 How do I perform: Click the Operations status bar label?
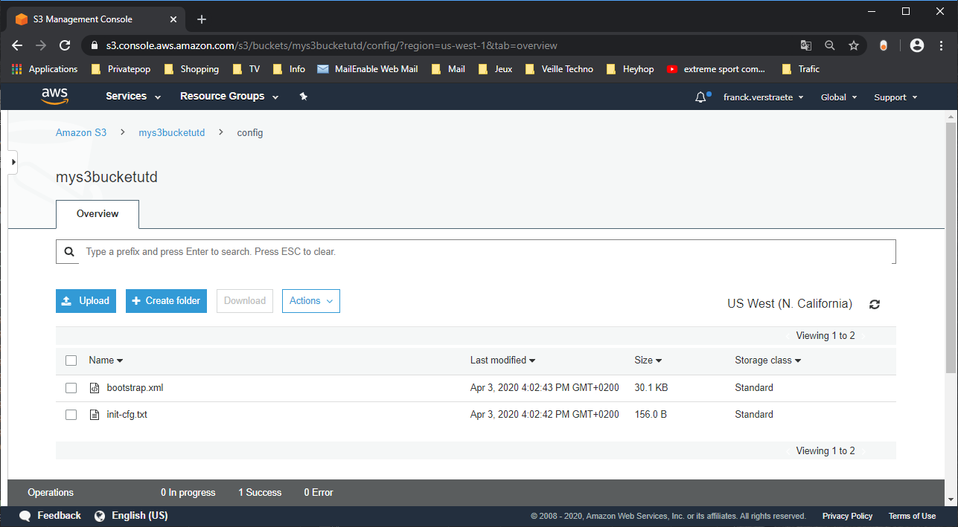(51, 493)
